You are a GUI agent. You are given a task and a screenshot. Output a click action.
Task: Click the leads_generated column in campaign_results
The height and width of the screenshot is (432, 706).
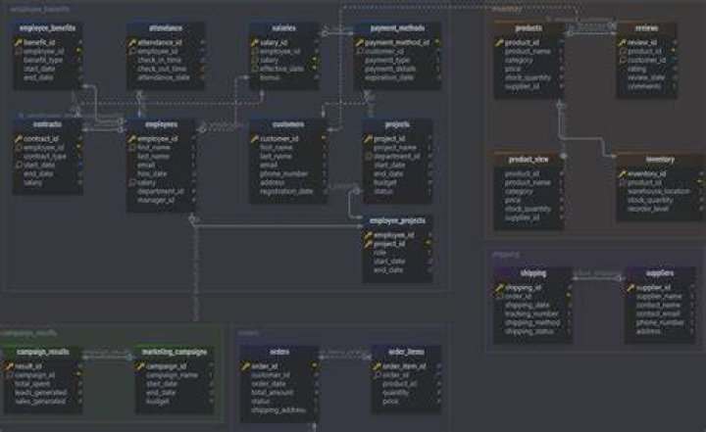(42, 393)
